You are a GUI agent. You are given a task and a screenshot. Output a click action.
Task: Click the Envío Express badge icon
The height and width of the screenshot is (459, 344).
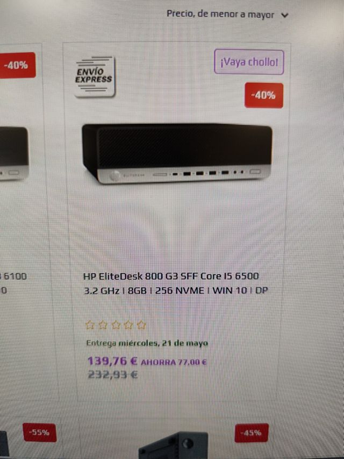(94, 76)
